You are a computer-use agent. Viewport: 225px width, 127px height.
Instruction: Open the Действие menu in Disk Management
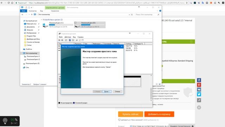tap(68, 37)
